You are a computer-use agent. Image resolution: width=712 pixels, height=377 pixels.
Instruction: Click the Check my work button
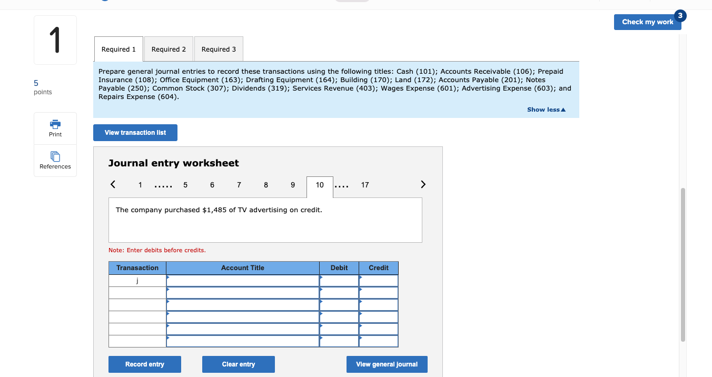tap(647, 22)
